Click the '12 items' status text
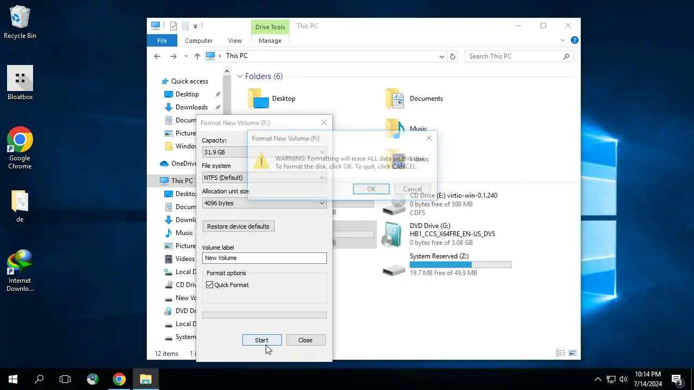This screenshot has height=390, width=694. coord(166,354)
